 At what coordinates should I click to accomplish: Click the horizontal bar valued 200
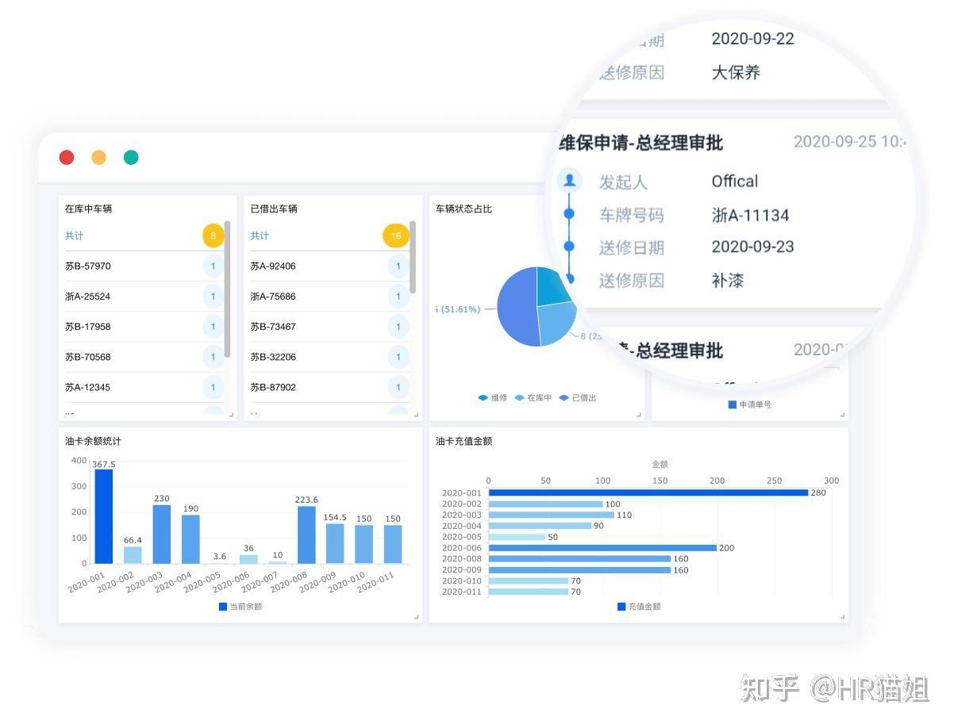pos(602,548)
